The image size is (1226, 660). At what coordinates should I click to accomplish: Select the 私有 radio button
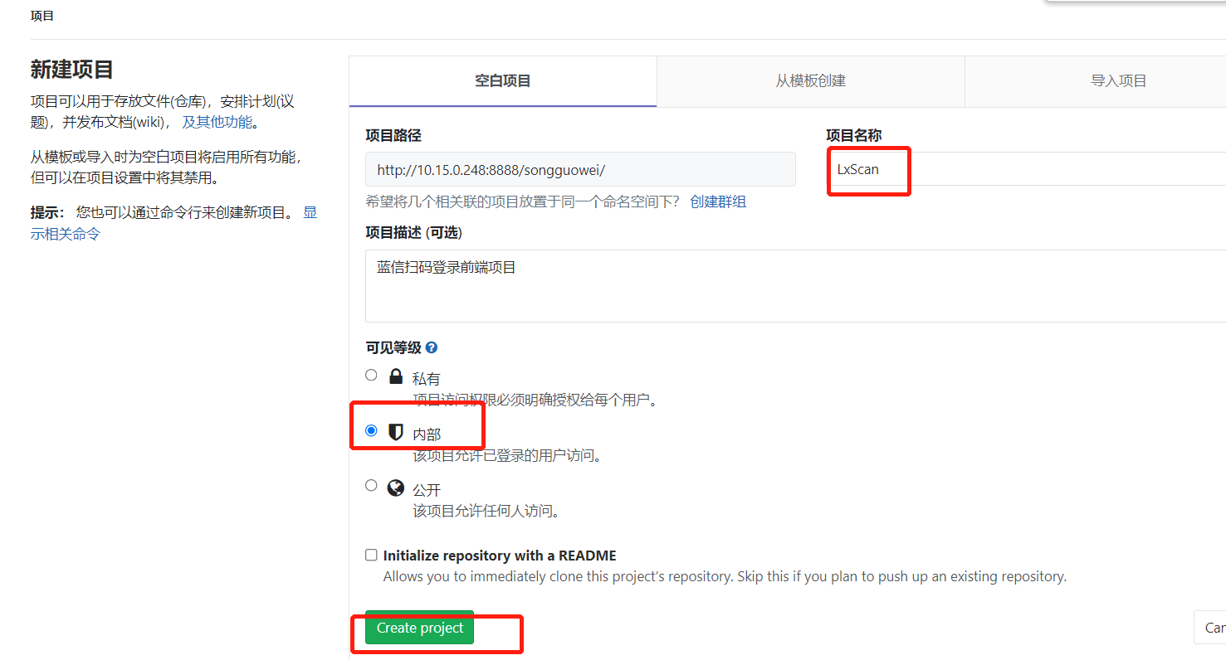click(371, 375)
